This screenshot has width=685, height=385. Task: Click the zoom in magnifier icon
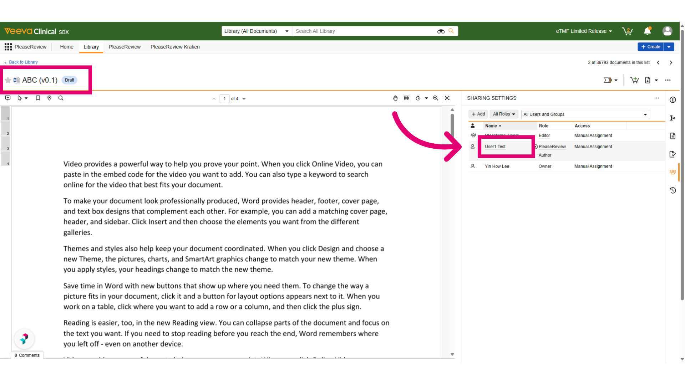pos(436,98)
